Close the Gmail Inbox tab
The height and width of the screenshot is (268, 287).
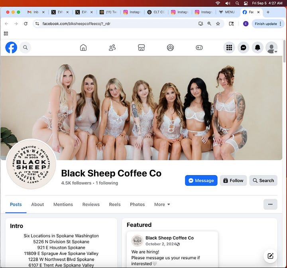43,12
